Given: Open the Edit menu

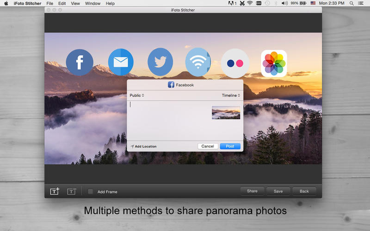Looking at the screenshot, I should (62, 3).
